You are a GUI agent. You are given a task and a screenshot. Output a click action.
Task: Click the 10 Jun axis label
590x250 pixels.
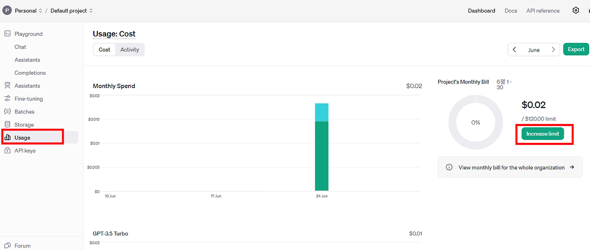[110, 196]
